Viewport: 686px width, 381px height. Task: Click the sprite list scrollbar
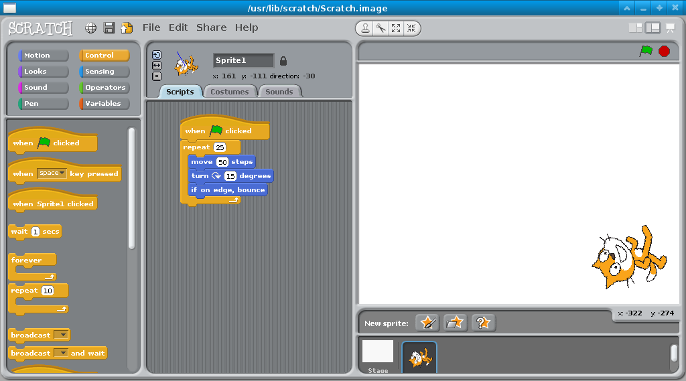(674, 354)
